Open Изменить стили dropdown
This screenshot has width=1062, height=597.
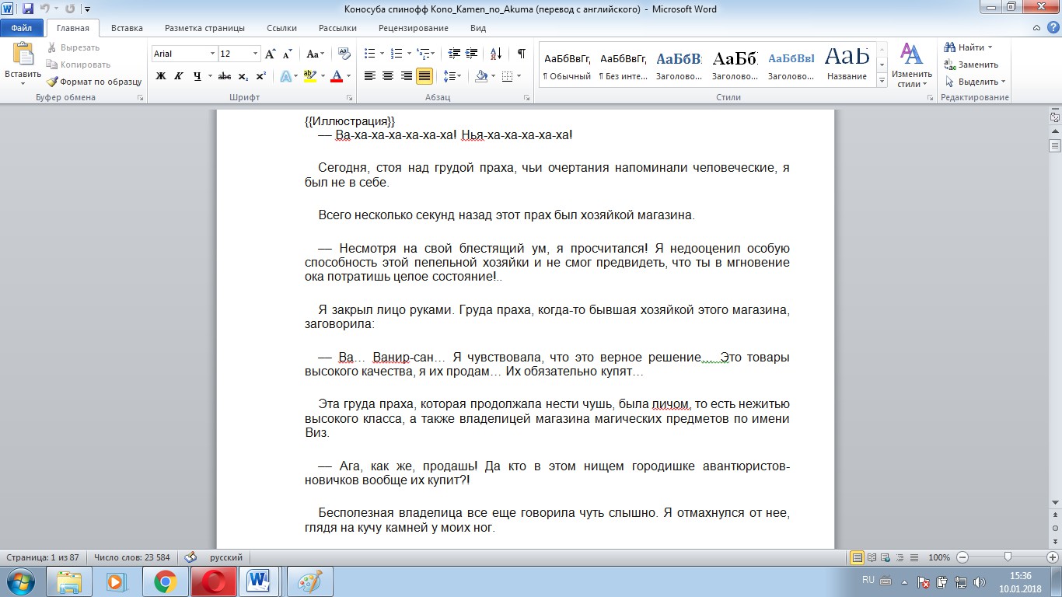[912, 65]
